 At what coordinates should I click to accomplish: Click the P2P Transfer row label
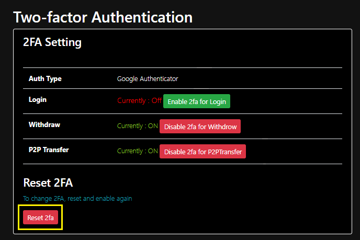[x=49, y=150]
